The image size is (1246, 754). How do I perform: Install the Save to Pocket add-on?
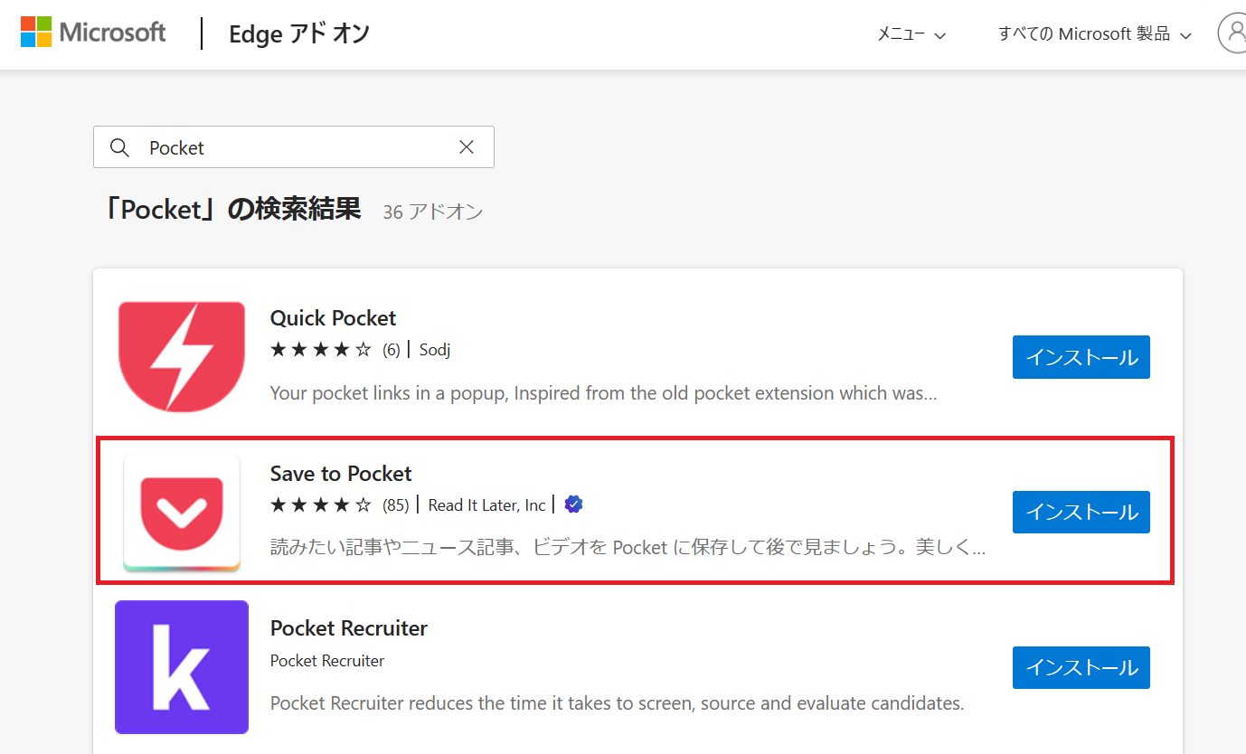(x=1081, y=513)
